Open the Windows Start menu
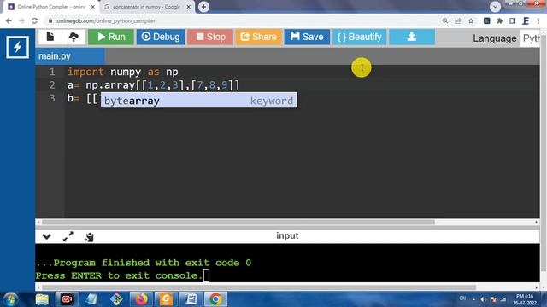This screenshot has height=307, width=547. coord(11,299)
